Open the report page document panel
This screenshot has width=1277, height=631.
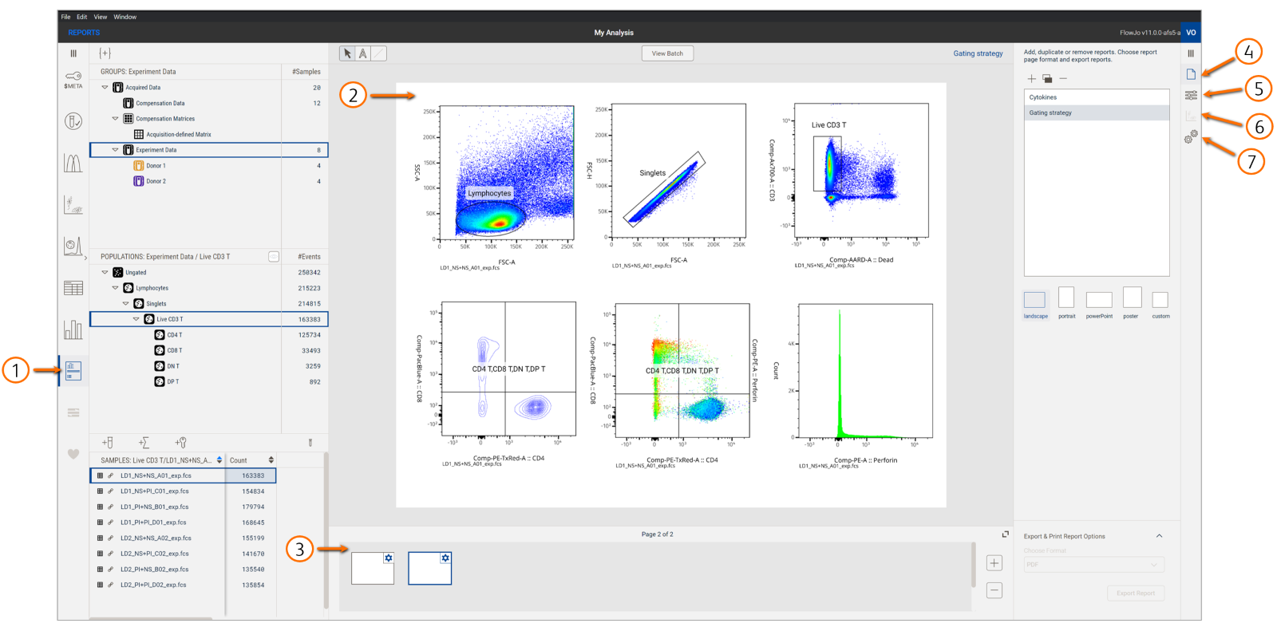coord(1191,74)
